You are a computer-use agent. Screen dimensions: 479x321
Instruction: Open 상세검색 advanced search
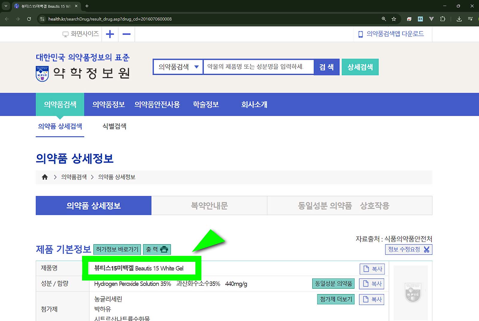tap(360, 67)
